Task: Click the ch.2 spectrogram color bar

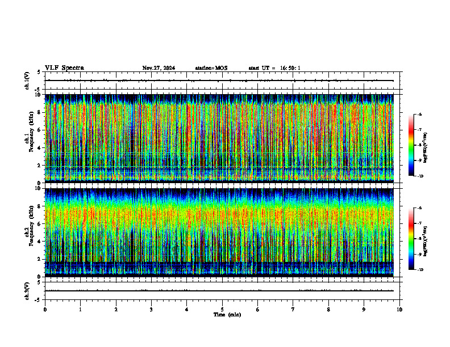Action: click(x=411, y=239)
